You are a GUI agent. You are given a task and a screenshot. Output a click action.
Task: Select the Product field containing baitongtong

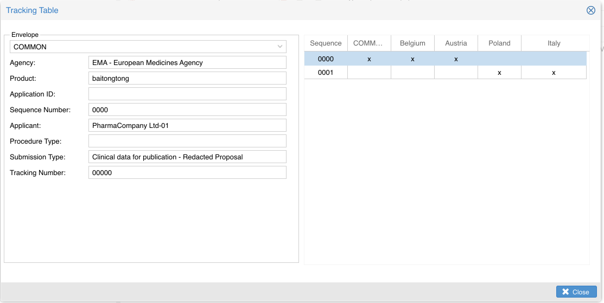(x=187, y=78)
